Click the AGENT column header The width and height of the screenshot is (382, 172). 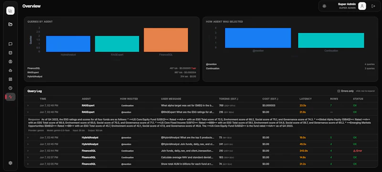tap(86, 99)
